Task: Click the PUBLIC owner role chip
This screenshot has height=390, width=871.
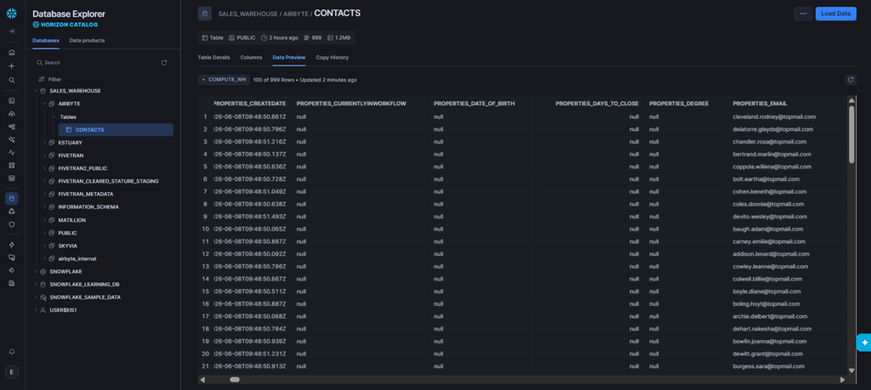Action: point(242,37)
